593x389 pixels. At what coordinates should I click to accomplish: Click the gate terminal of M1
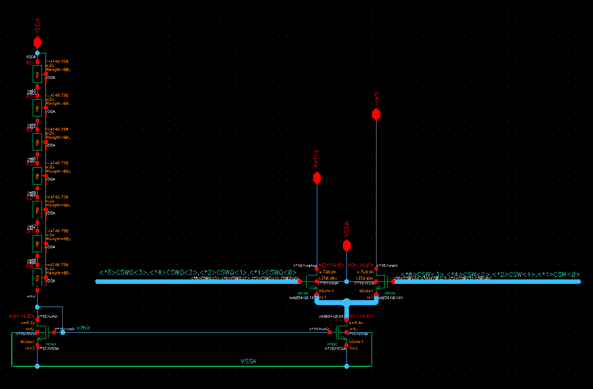pyautogui.click(x=329, y=332)
